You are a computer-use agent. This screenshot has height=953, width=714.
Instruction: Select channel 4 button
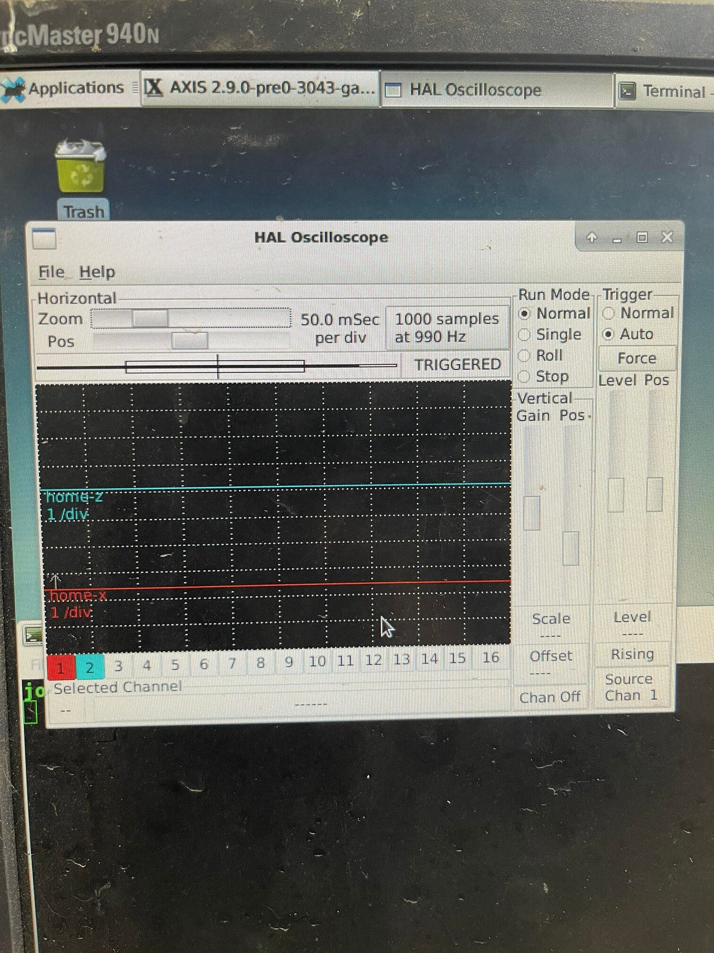point(147,666)
